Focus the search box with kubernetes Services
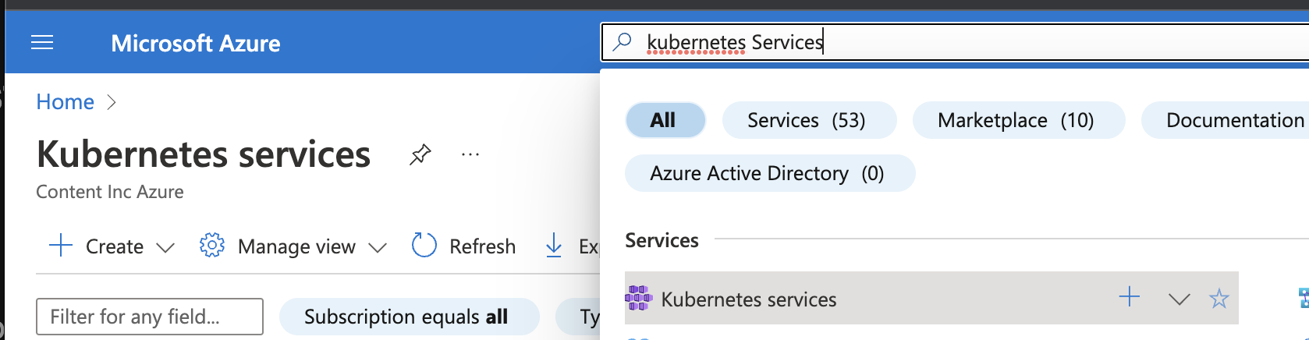This screenshot has width=1309, height=340. point(955,42)
